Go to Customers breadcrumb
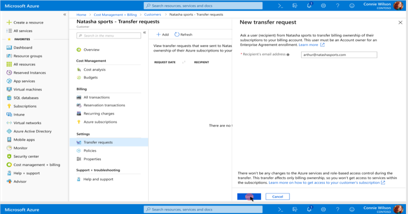The width and height of the screenshot is (408, 214). (152, 14)
